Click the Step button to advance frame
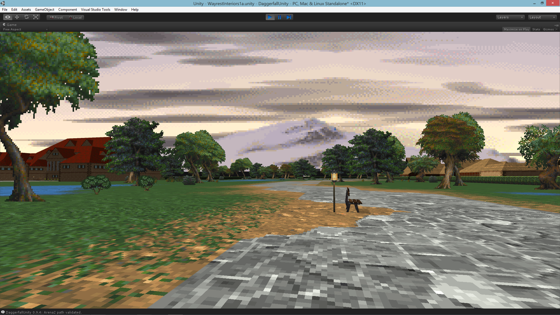Viewport: 560px width, 315px height. point(289,17)
